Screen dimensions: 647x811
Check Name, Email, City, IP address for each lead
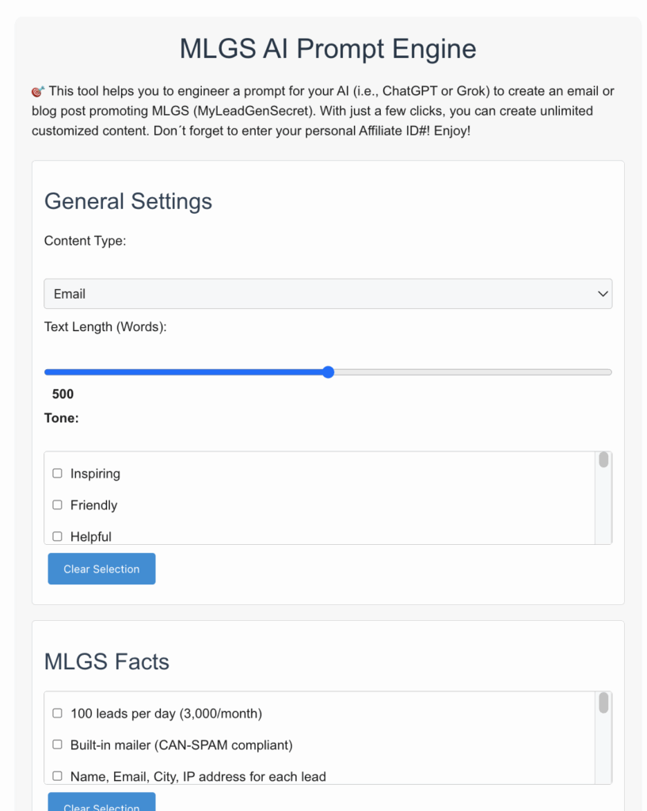[57, 776]
